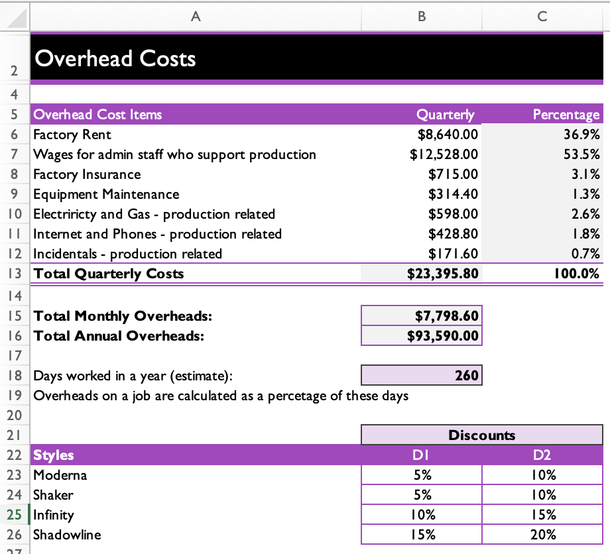Select the $93,590.00 annual value
610x554 pixels.
pos(422,335)
